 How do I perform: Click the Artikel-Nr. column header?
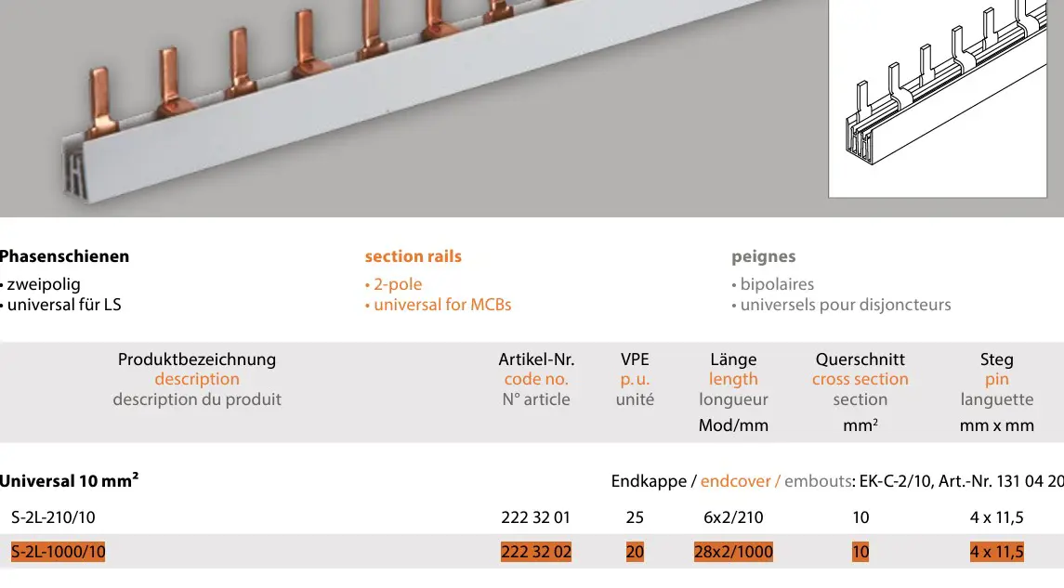point(536,359)
